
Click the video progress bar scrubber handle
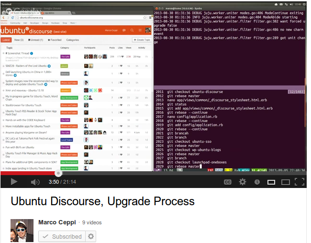(x=58, y=173)
